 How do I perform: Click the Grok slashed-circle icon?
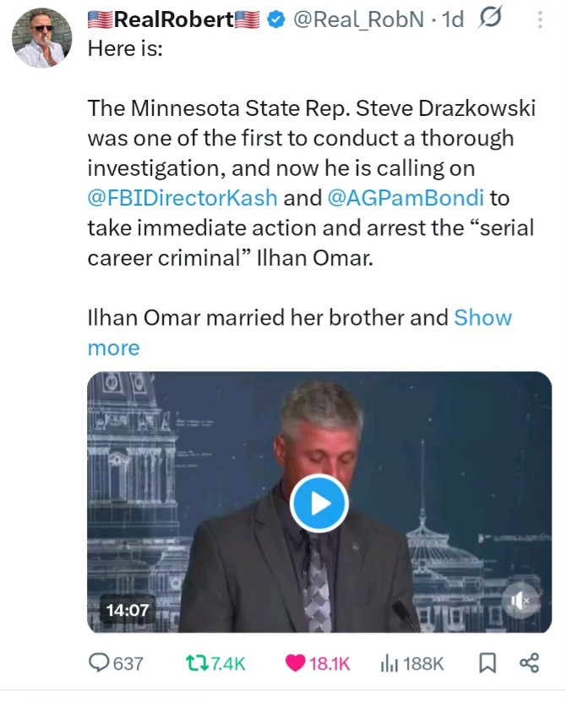coord(491,19)
